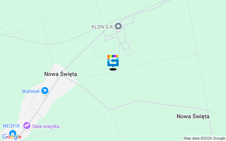Open the Wafelek shopping cart icon
This screenshot has height=141, width=226.
pyautogui.click(x=45, y=91)
